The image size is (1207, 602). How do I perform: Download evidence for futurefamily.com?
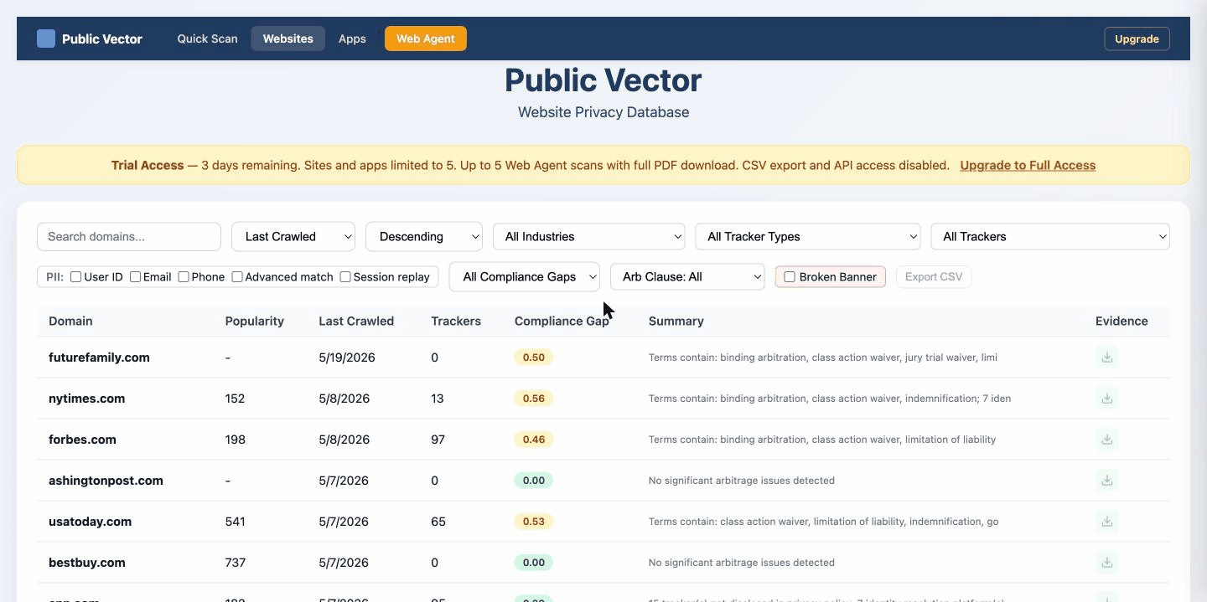click(x=1107, y=358)
